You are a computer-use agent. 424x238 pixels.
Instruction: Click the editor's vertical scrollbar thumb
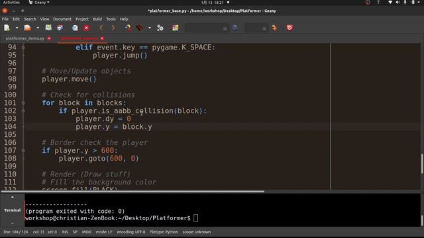(422, 164)
